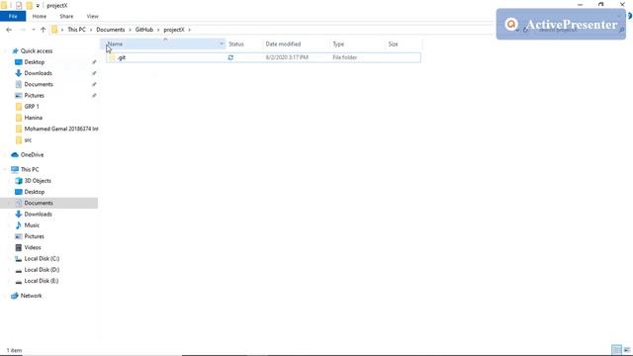Screen dimensions: 633x356
Task: Select GitHub in address bar path
Action: (x=144, y=30)
